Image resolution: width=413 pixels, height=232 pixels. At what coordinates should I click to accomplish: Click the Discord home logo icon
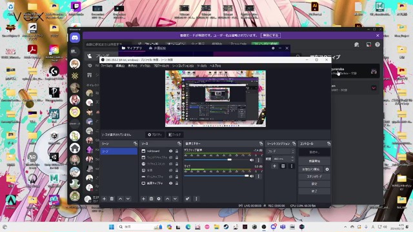click(x=75, y=38)
